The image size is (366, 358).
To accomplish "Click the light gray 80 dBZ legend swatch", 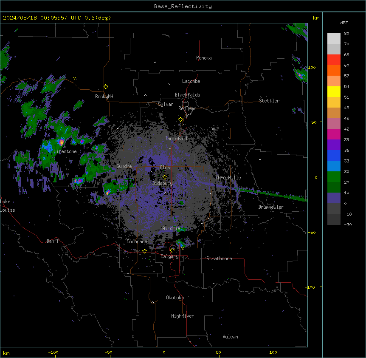I will (334, 38).
